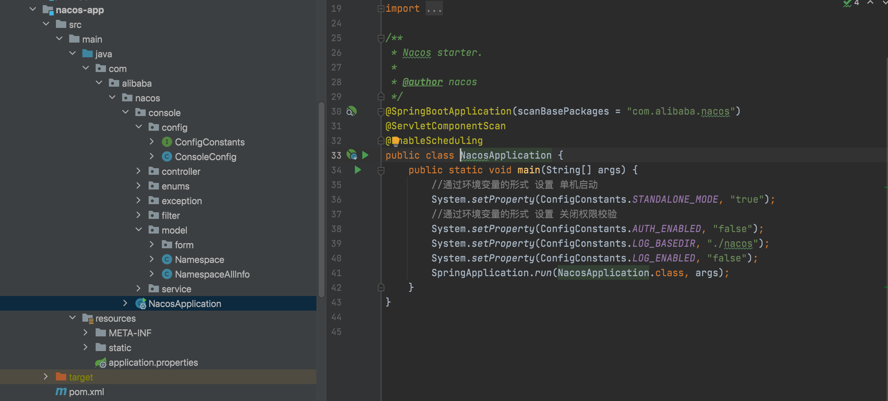This screenshot has height=401, width=888.
Task: Select the nacos package in tree
Action: pos(148,98)
